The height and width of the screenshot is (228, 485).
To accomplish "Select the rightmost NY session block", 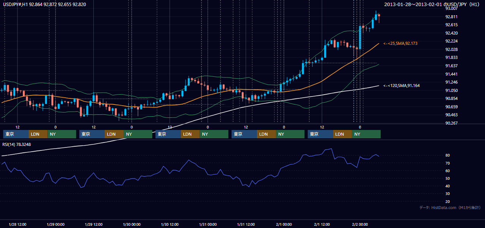I will coord(366,134).
